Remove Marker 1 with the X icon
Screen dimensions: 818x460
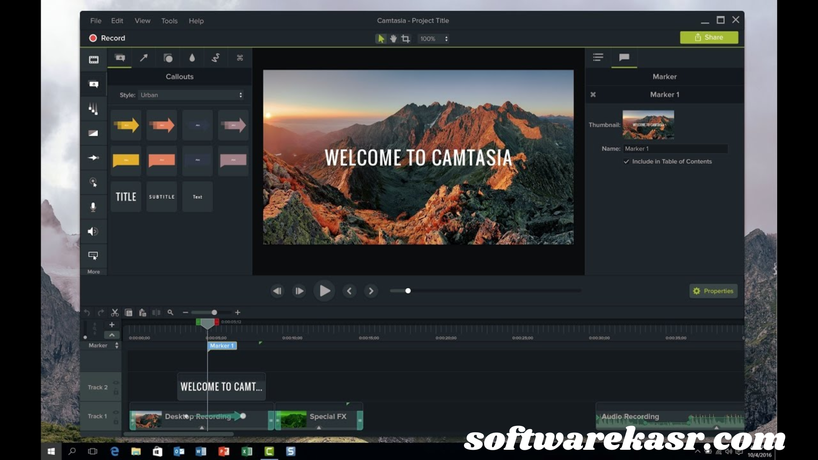click(593, 95)
